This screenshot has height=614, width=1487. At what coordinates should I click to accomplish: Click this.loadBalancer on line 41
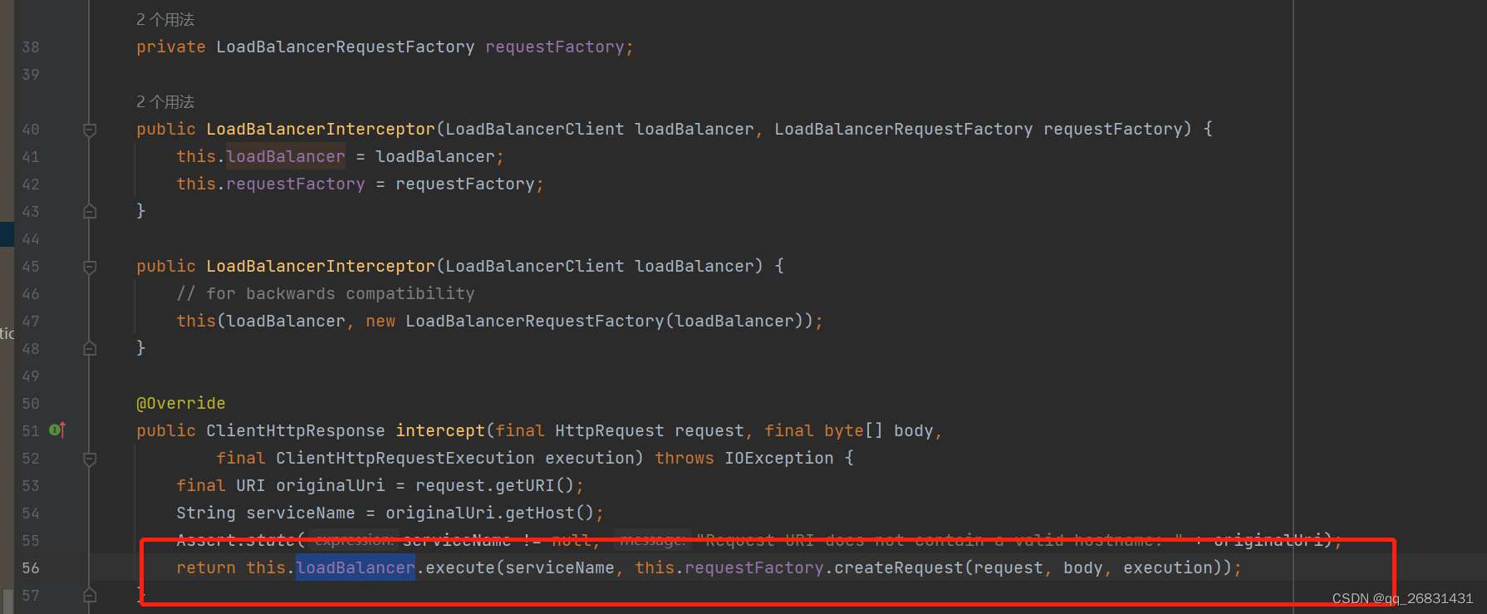[x=261, y=156]
